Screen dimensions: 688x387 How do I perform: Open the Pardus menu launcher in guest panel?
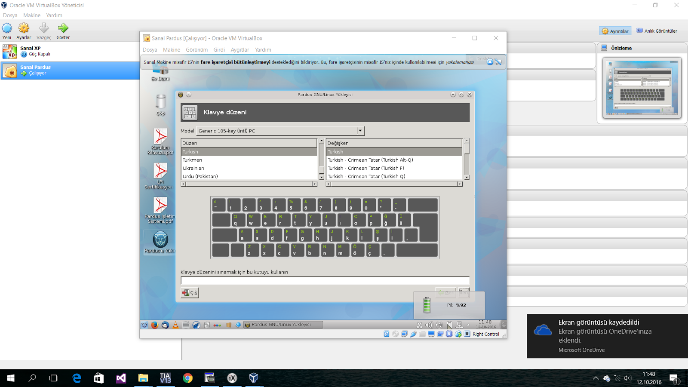coord(144,325)
